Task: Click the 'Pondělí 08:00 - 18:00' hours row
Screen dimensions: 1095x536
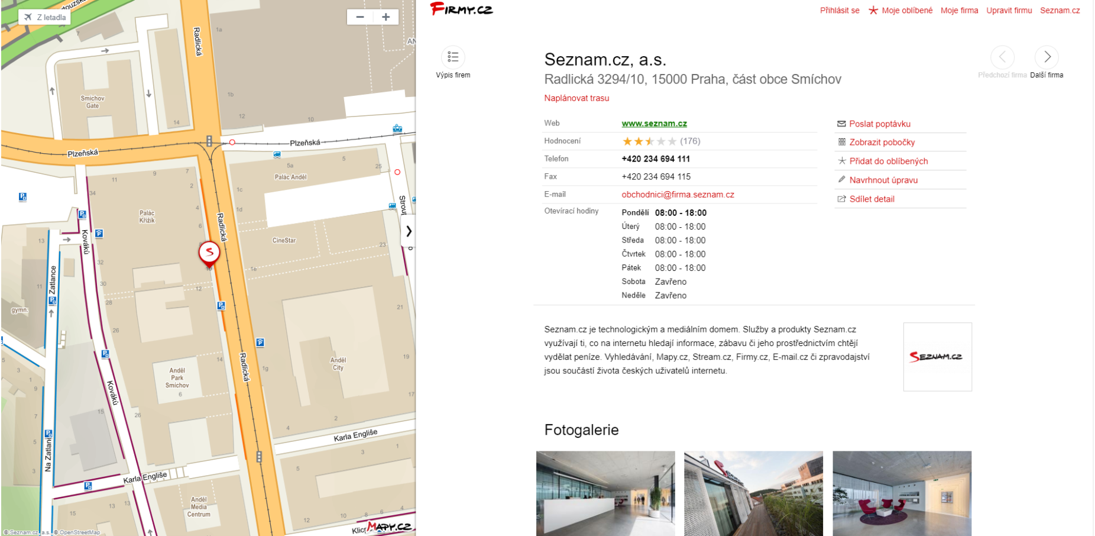Action: [x=664, y=212]
